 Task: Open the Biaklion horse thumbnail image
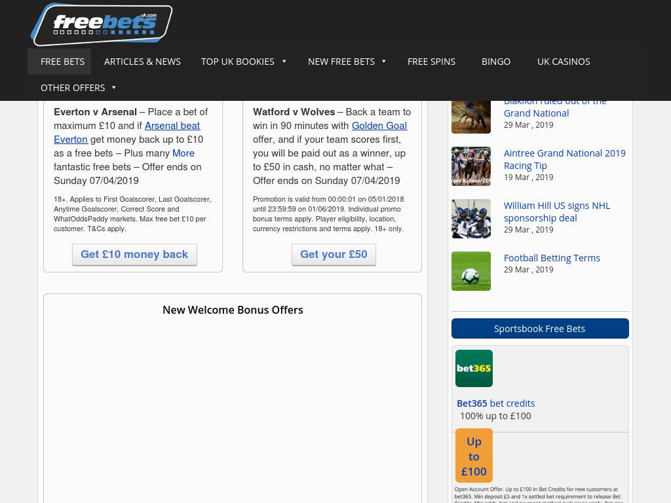[x=470, y=114]
